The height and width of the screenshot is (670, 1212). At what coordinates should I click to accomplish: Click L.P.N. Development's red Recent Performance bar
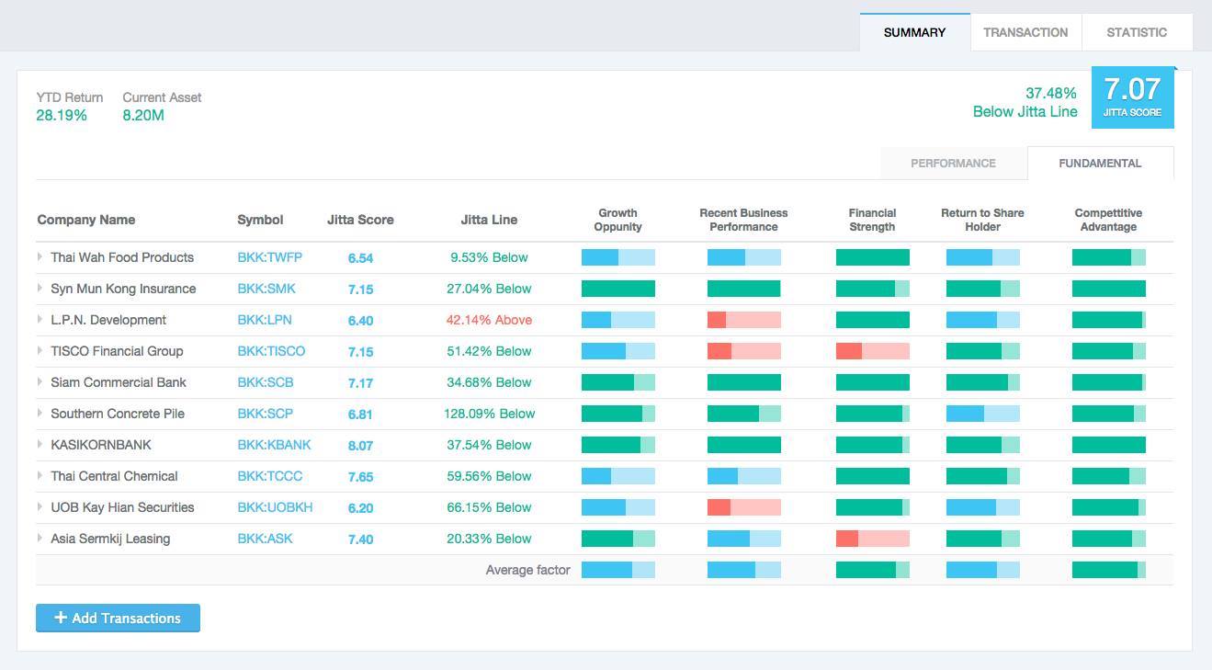coord(744,320)
